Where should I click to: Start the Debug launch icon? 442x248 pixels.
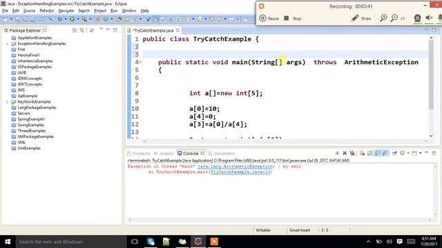(x=60, y=19)
